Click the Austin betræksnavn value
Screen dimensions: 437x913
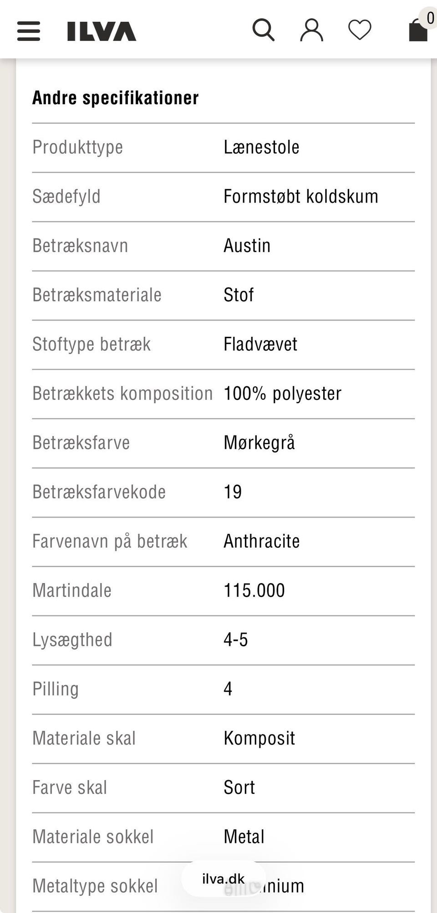[x=247, y=246]
